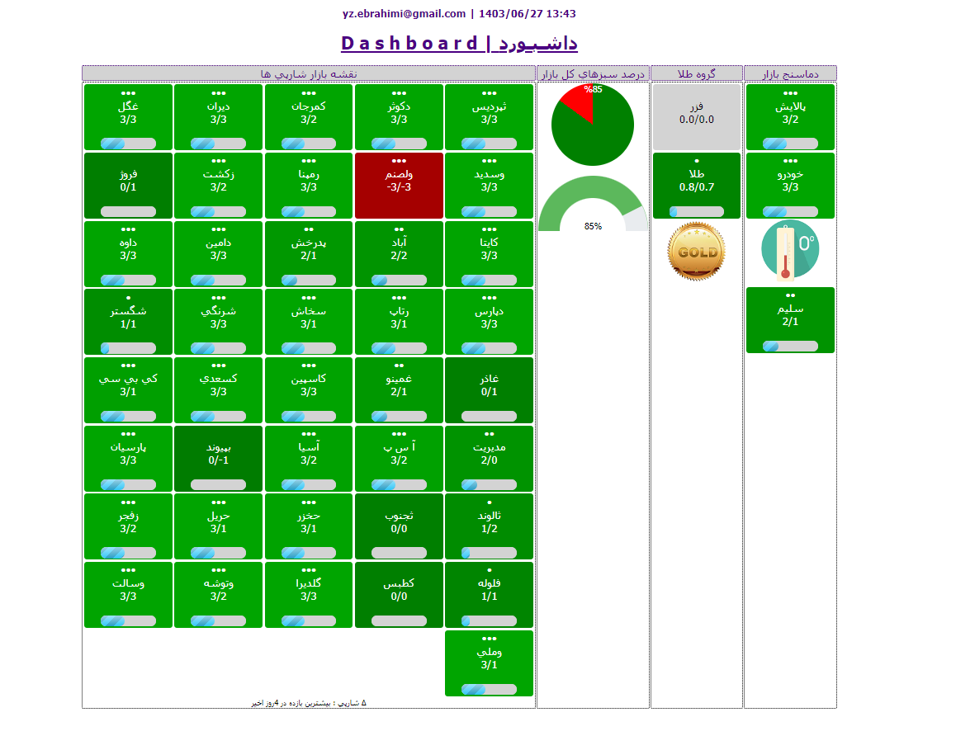The width and height of the screenshot is (956, 750).
Task: Open the زفجر stock tile
Action: tap(128, 526)
